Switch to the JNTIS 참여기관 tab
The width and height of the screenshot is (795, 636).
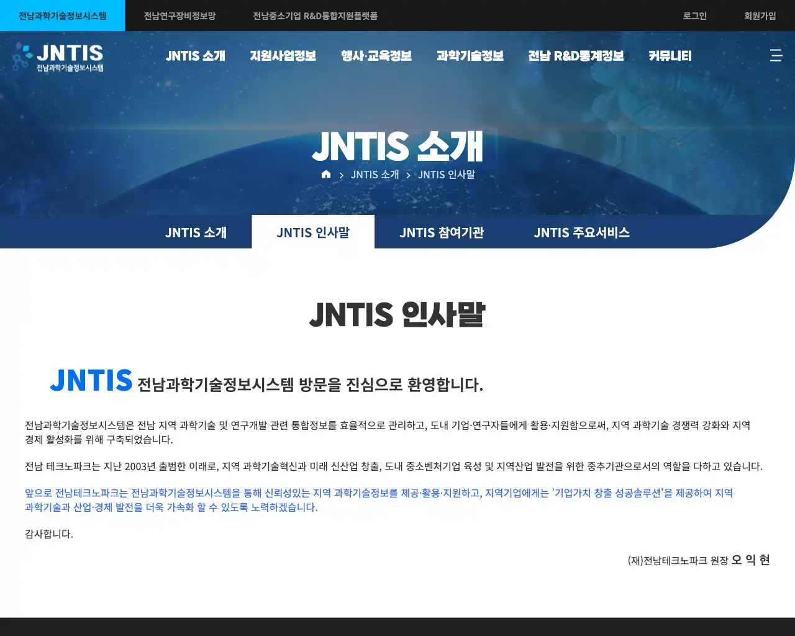442,232
